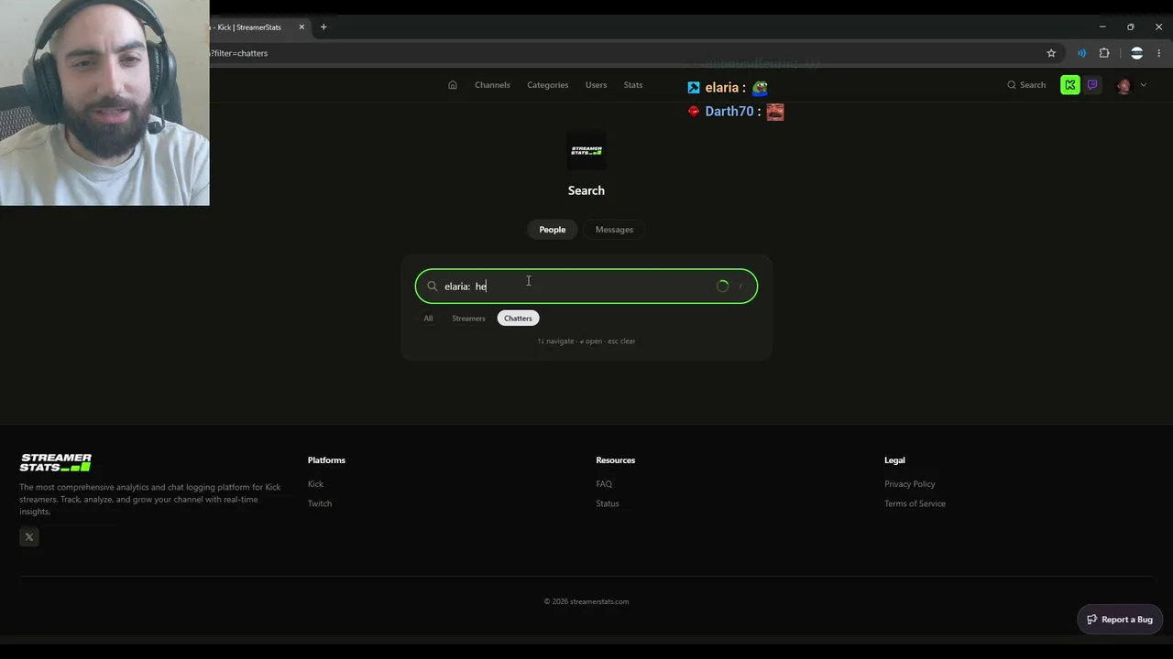Click the Search page heading
This screenshot has width=1173, height=659.
586,190
